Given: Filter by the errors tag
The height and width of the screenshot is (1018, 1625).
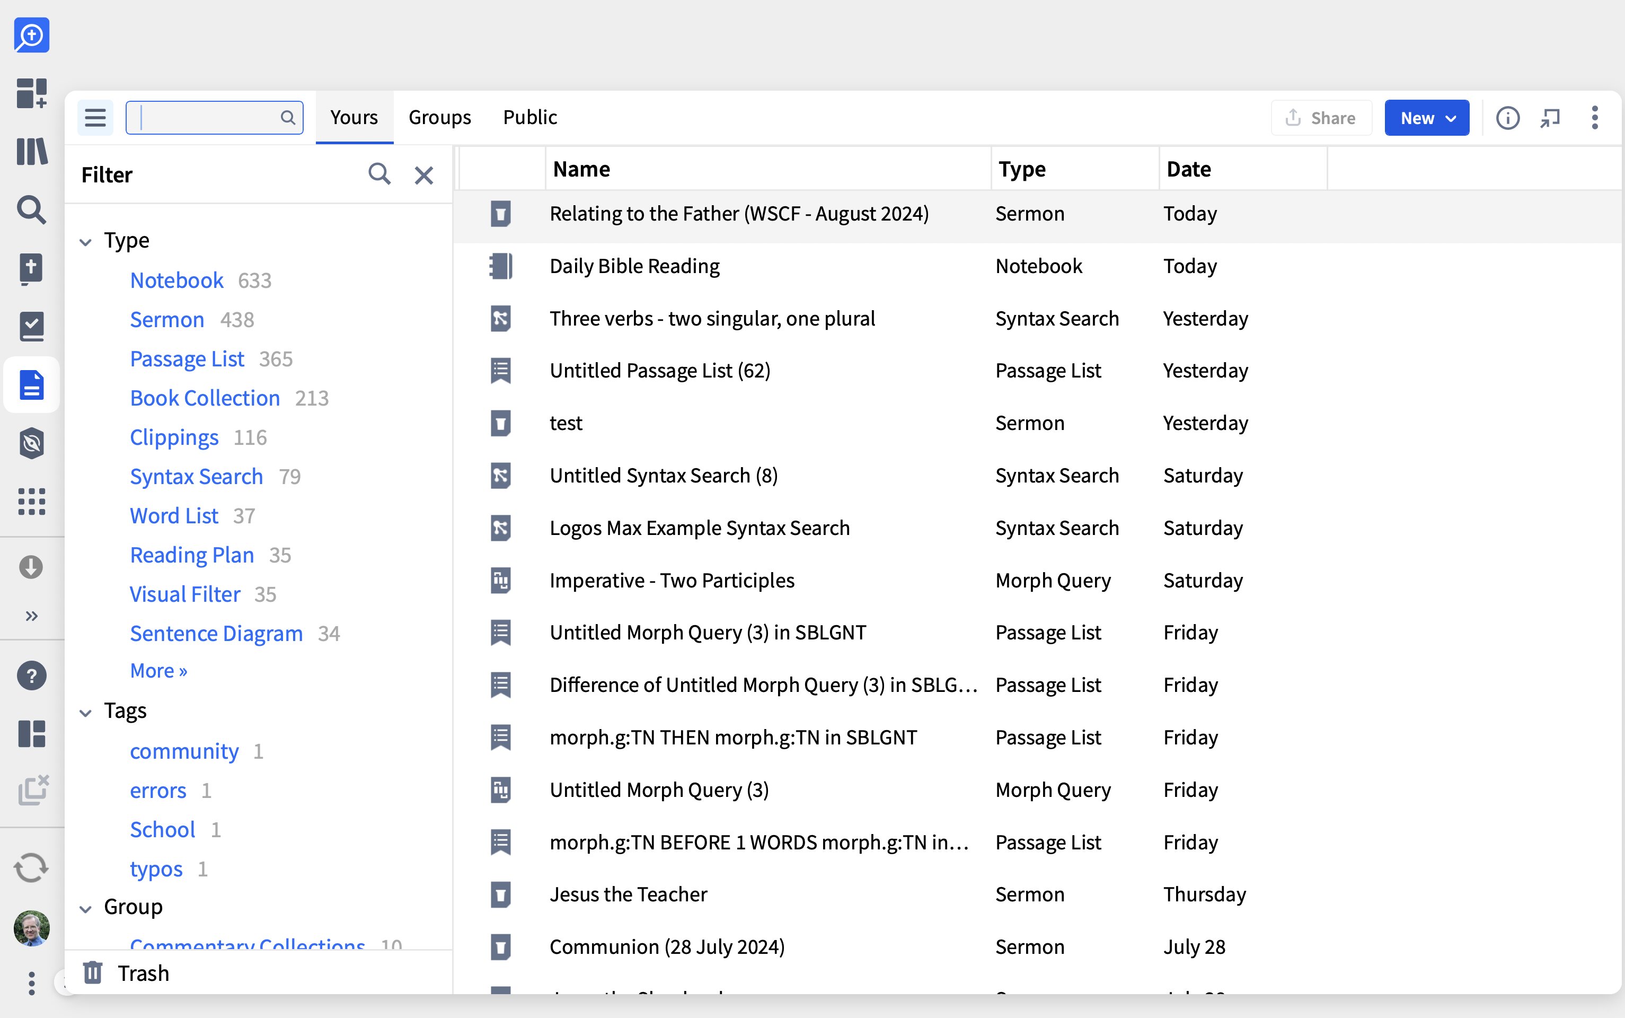Looking at the screenshot, I should (x=158, y=791).
